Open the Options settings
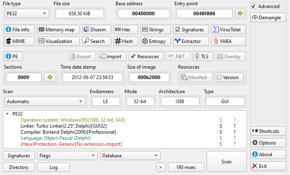The height and width of the screenshot is (175, 290). (x=268, y=143)
